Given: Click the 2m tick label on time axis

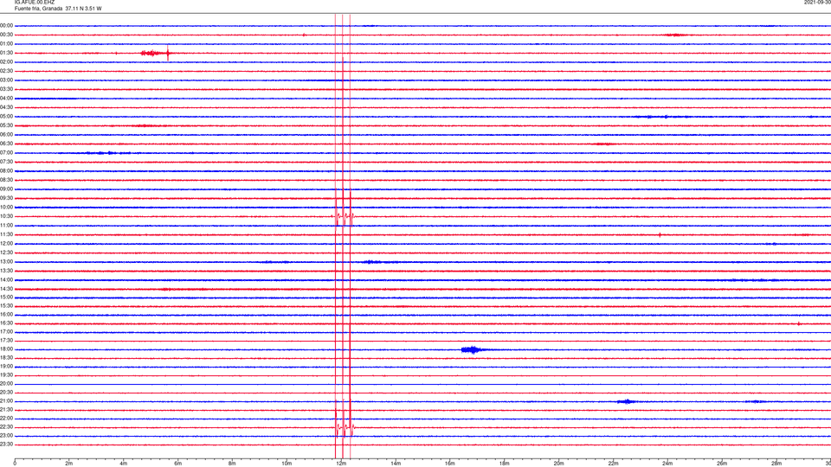Looking at the screenshot, I should pyautogui.click(x=69, y=464).
